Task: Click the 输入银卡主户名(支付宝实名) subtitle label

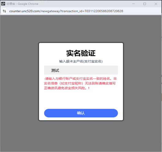Action: (81, 61)
